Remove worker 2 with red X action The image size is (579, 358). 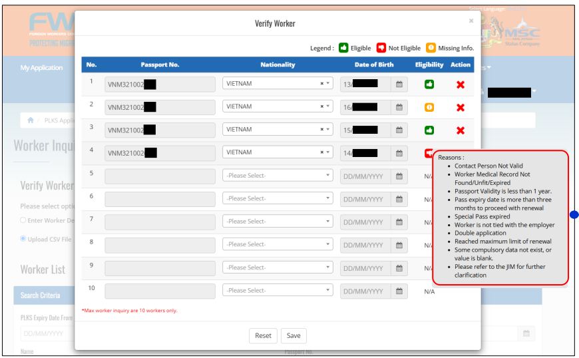click(x=460, y=107)
